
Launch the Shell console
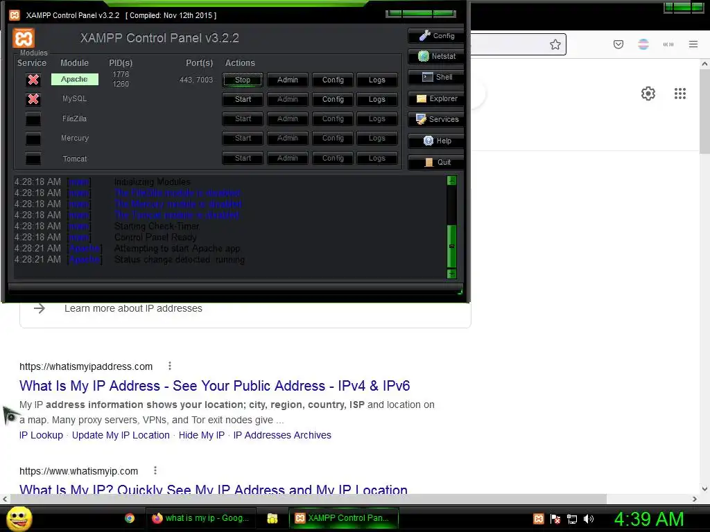click(x=436, y=77)
